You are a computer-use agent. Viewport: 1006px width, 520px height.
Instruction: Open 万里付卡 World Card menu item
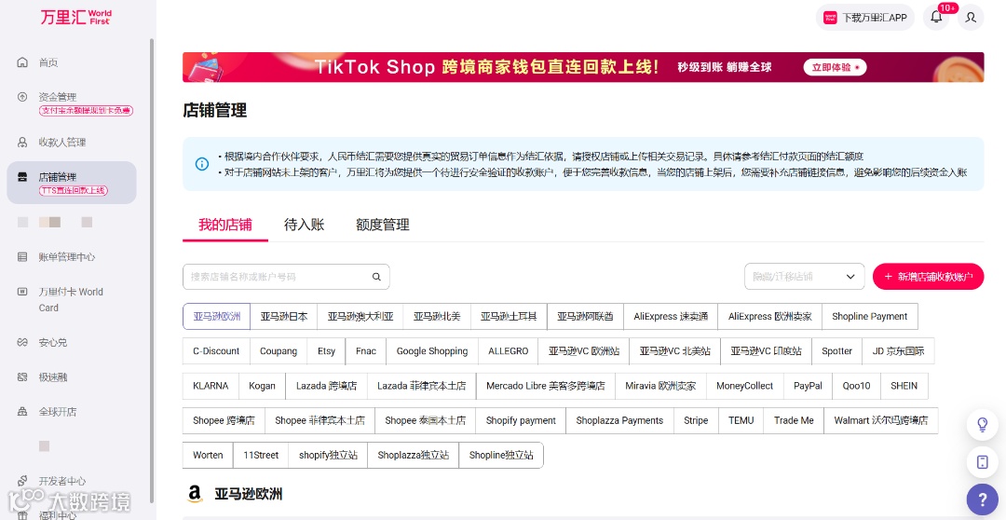point(71,300)
